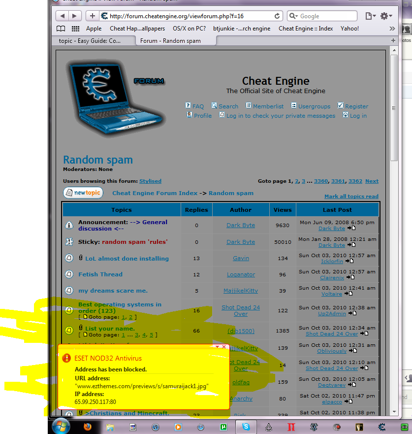The image size is (412, 434).
Task: Open the Apple bookmark
Action: click(94, 29)
